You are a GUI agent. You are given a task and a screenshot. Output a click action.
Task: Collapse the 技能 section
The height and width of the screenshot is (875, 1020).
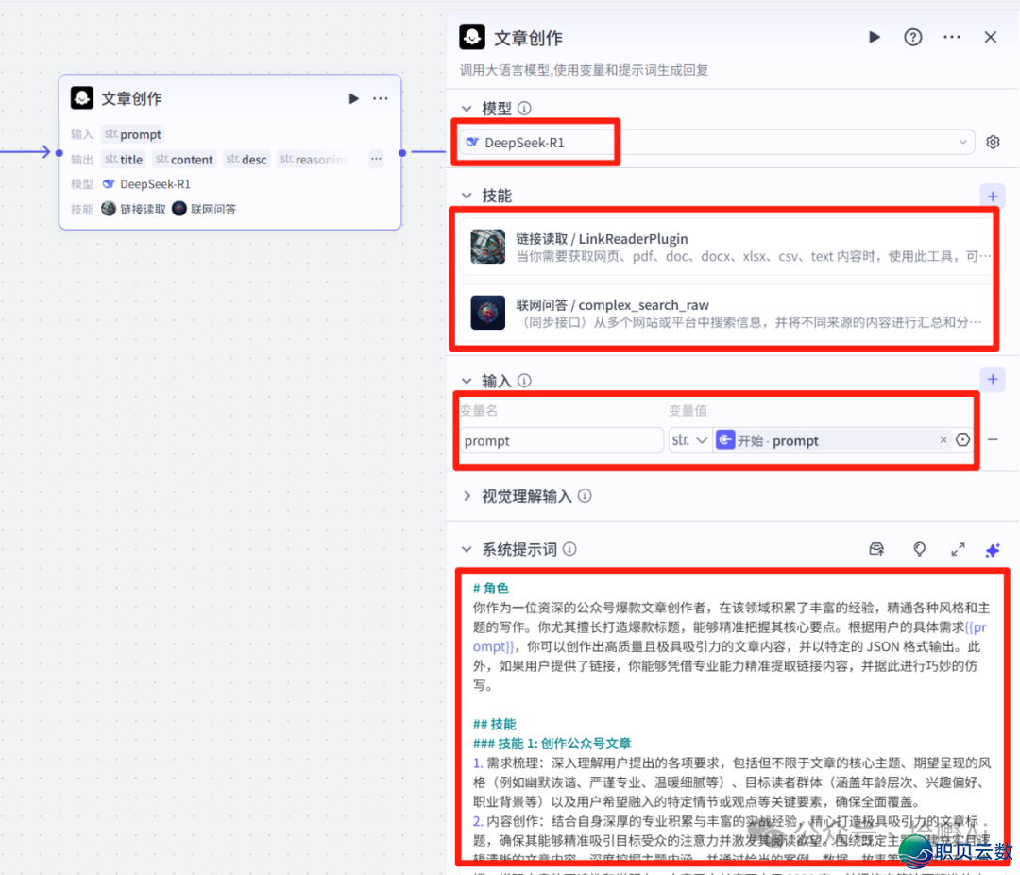[x=467, y=196]
